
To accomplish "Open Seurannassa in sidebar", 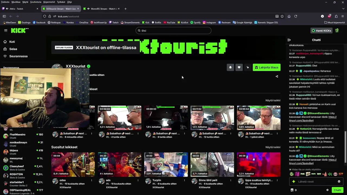I will click(18, 56).
